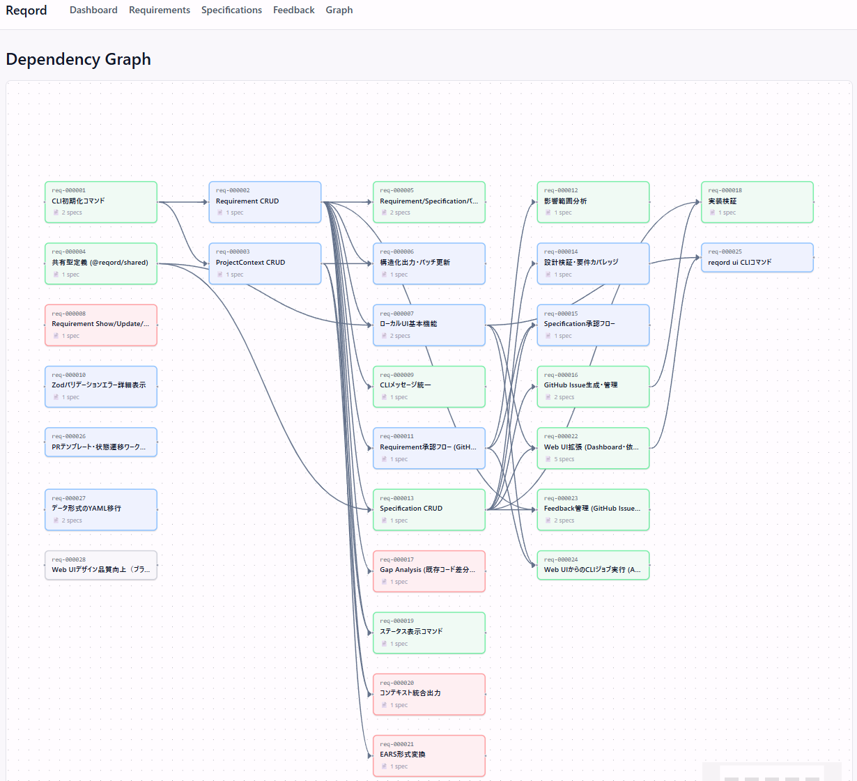This screenshot has width=857, height=781.
Task: Open the Feedback section
Action: tap(293, 10)
